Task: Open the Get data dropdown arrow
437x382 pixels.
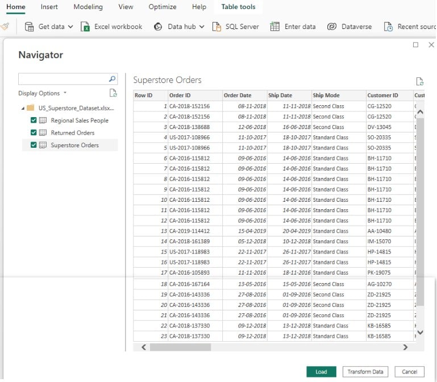Action: [x=70, y=27]
